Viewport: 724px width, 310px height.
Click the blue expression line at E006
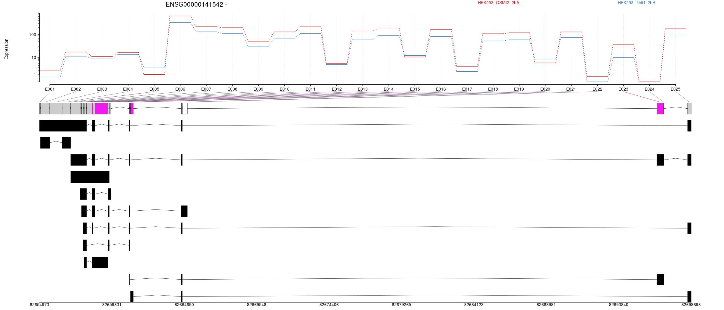180,23
